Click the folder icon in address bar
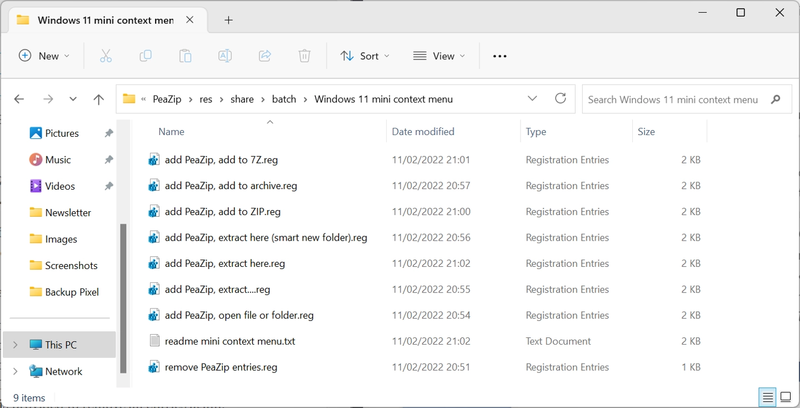The height and width of the screenshot is (408, 800). coord(129,99)
